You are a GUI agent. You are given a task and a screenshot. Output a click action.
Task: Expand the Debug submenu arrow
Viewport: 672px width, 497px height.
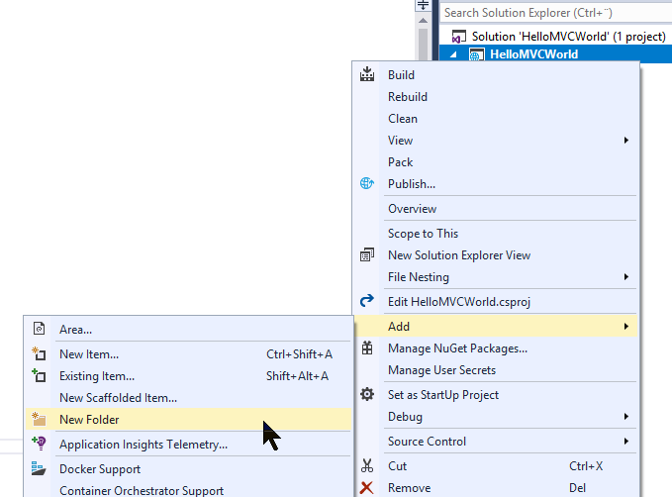click(x=626, y=417)
